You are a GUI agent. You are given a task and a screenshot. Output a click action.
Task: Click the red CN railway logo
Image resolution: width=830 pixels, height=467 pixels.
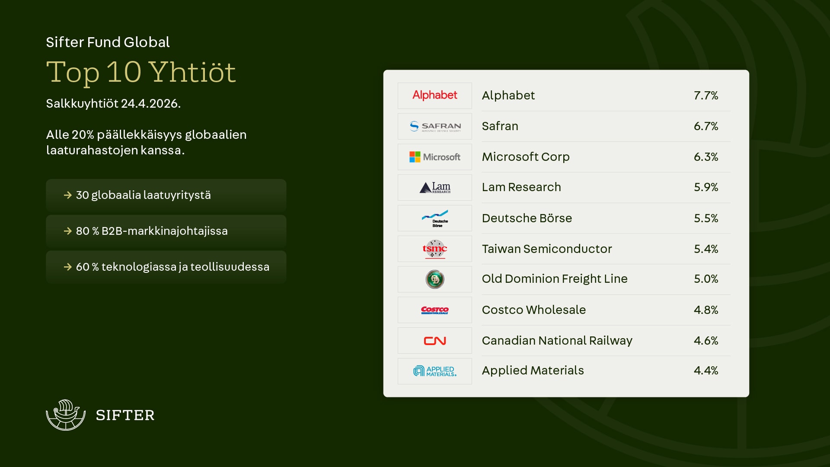pyautogui.click(x=434, y=341)
